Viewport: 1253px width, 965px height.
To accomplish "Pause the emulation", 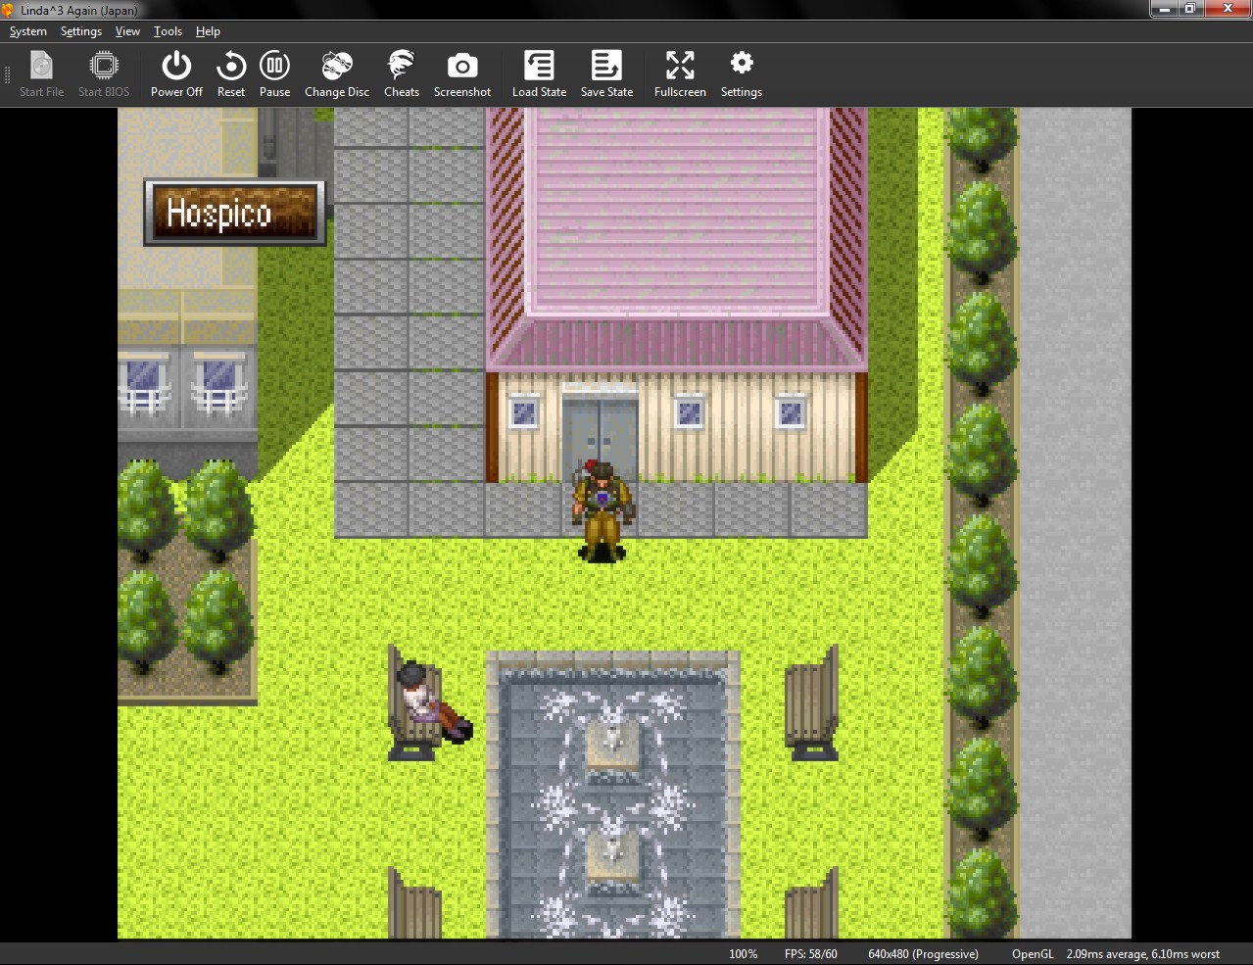I will pyautogui.click(x=274, y=74).
